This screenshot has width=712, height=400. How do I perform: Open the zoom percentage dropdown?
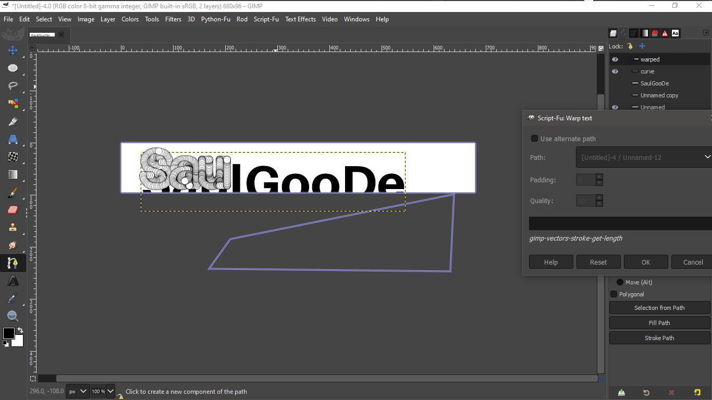[110, 391]
